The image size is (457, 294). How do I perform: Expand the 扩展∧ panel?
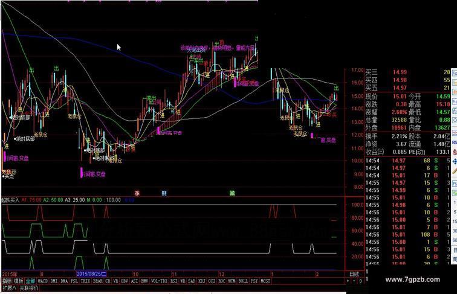[9, 288]
